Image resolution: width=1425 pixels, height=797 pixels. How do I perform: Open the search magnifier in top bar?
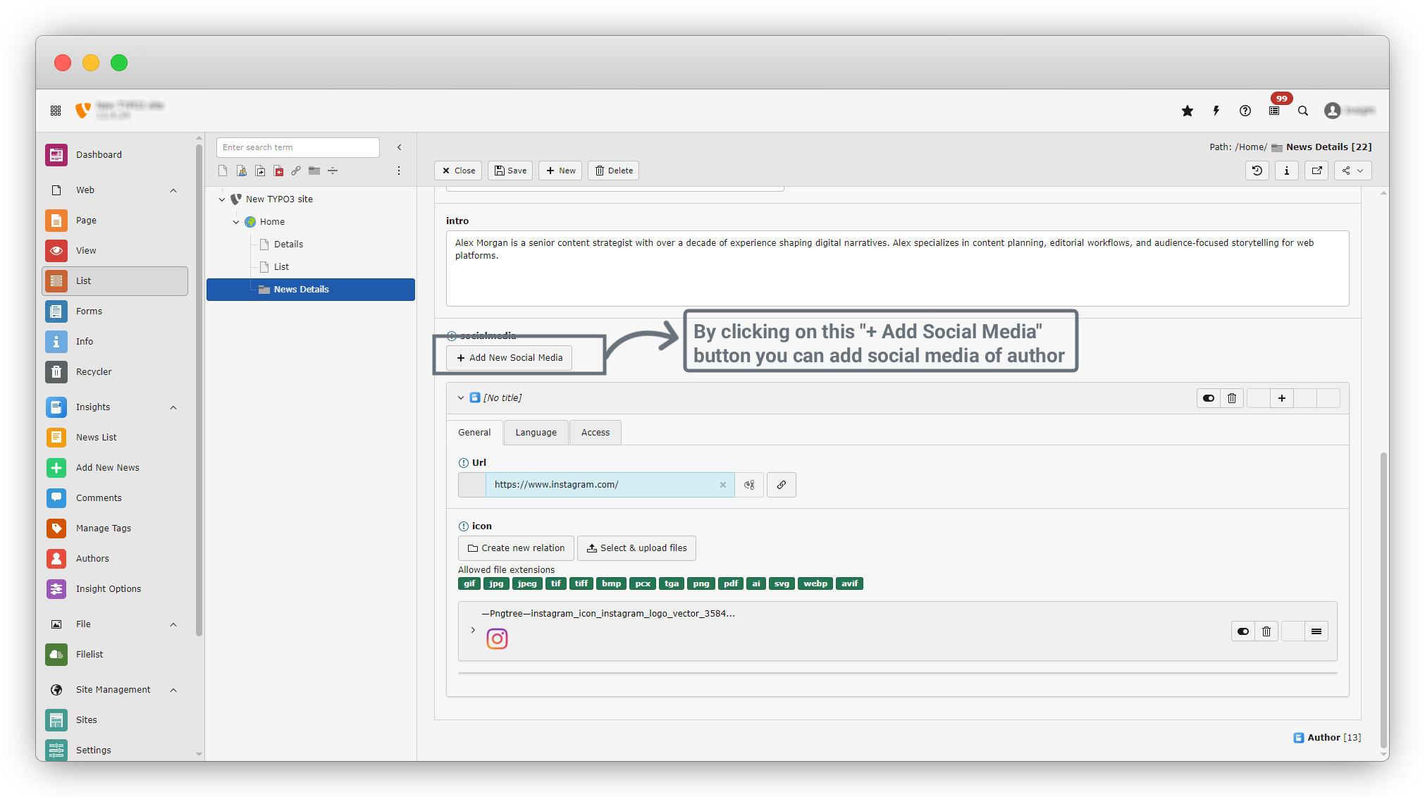[1303, 111]
